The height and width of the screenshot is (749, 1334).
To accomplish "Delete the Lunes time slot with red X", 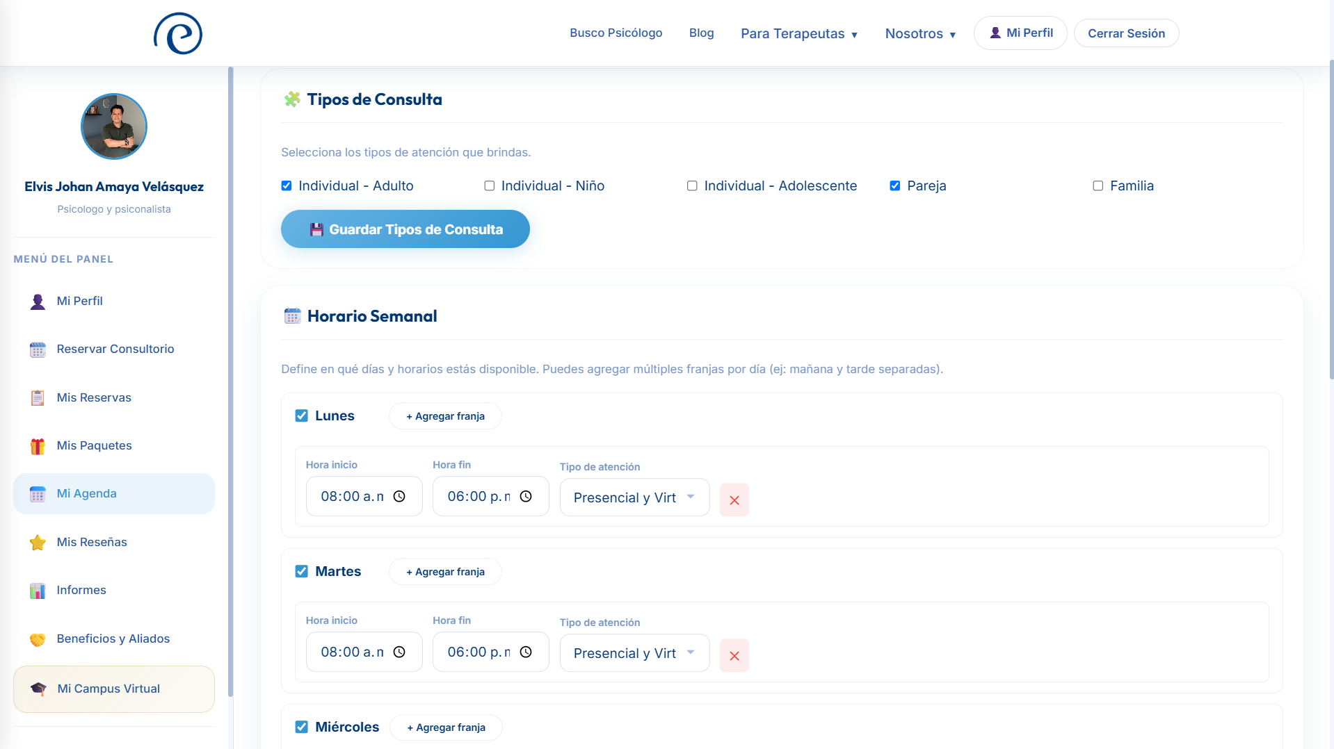I will [734, 500].
